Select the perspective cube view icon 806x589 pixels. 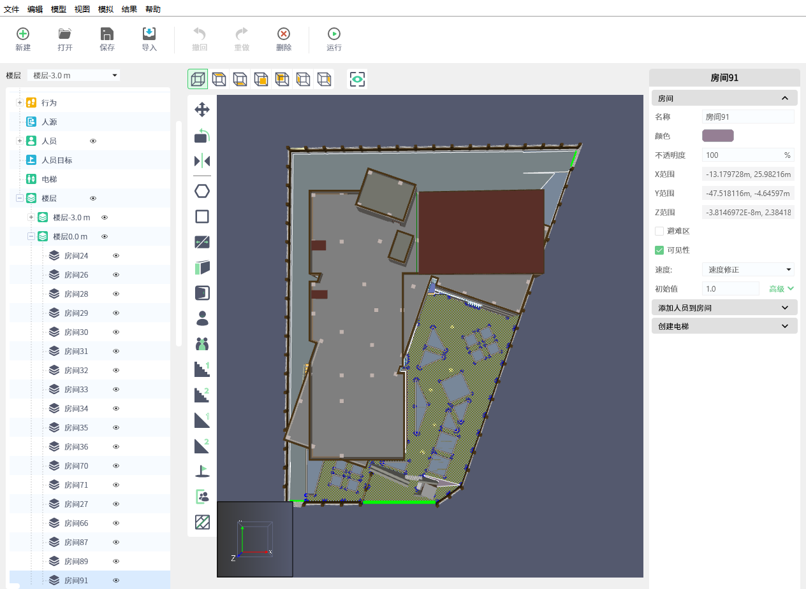[198, 79]
